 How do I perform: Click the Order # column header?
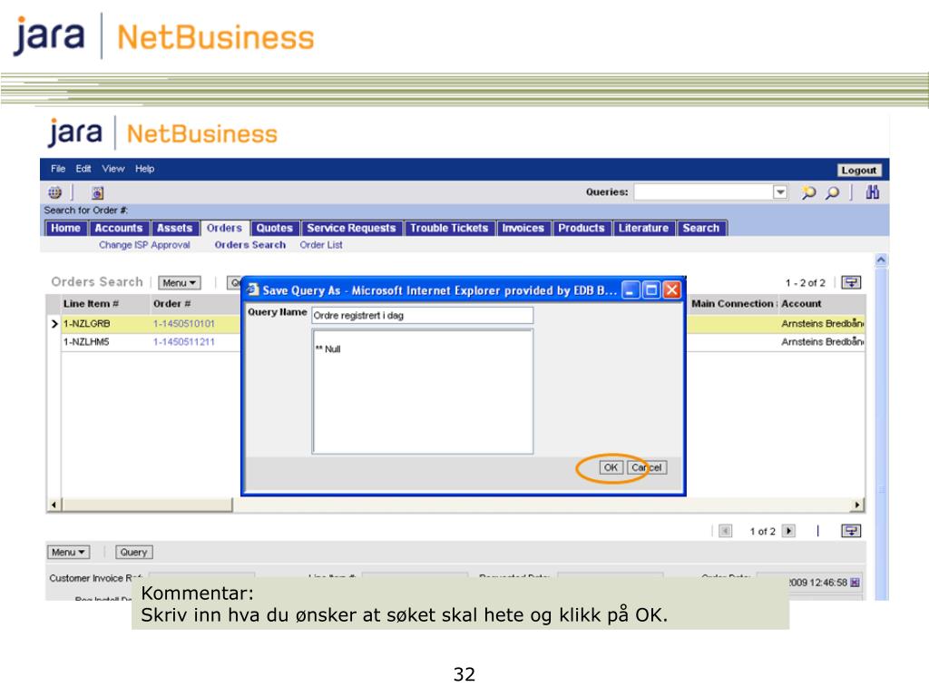(x=172, y=303)
